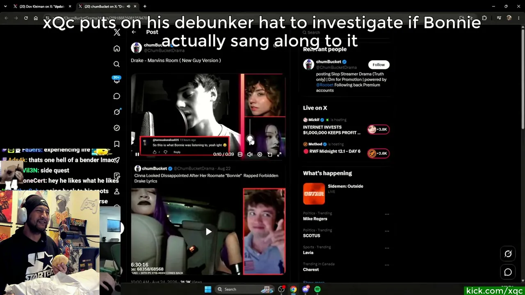Open Bookmarks in the X sidebar
This screenshot has height=295, width=525.
tap(117, 144)
